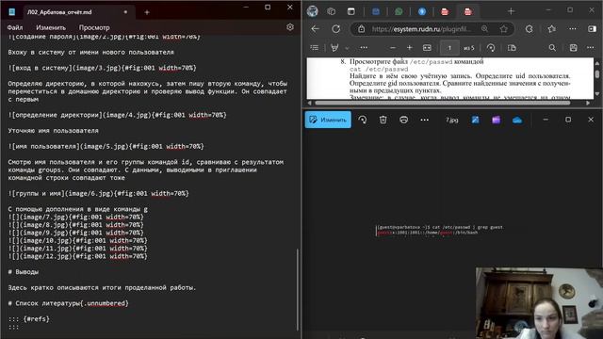Click the 7.jpg file name
The height and width of the screenshot is (339, 603).
click(x=452, y=120)
